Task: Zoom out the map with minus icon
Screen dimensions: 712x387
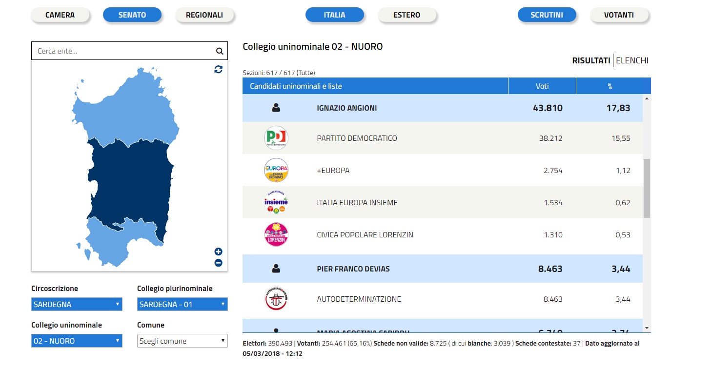Action: click(x=218, y=263)
